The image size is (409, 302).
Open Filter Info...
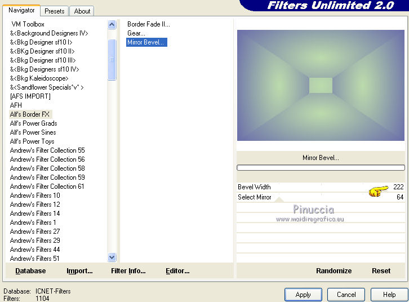[128, 271]
